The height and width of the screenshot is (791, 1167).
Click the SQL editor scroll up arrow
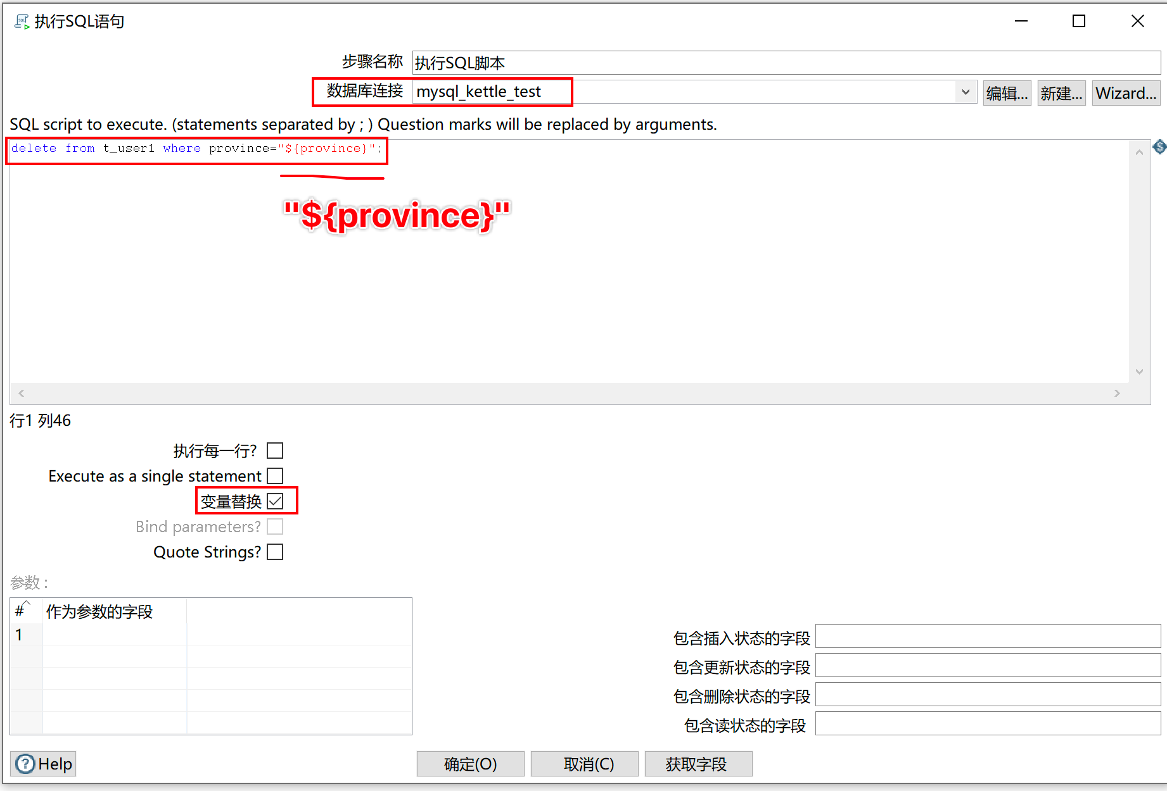point(1139,152)
